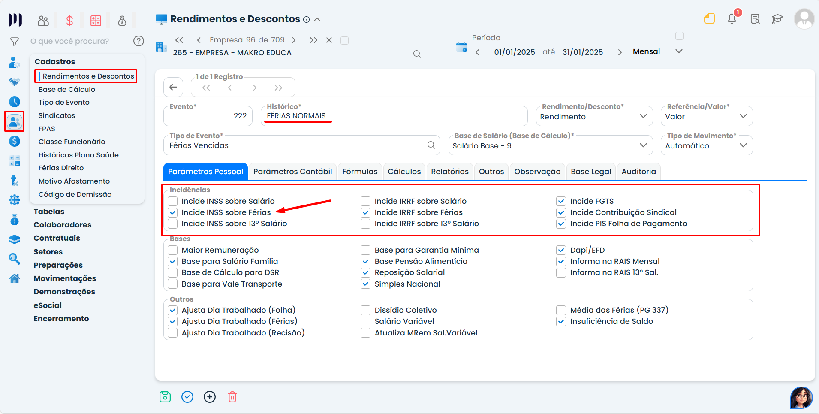Open Base de Cálculo in Cadastros
The width and height of the screenshot is (819, 414).
(67, 89)
